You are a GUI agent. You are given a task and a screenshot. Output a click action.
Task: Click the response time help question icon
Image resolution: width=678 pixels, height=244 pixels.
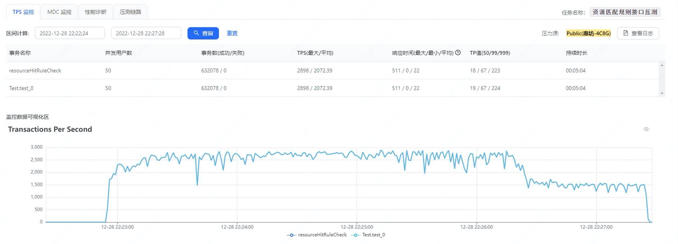[458, 52]
